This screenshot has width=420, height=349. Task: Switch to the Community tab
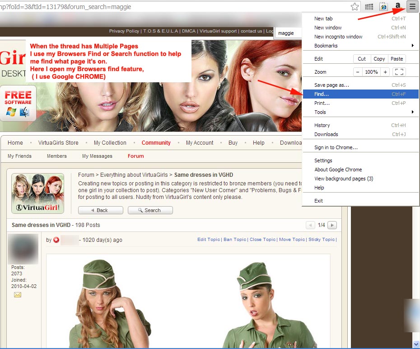156,143
